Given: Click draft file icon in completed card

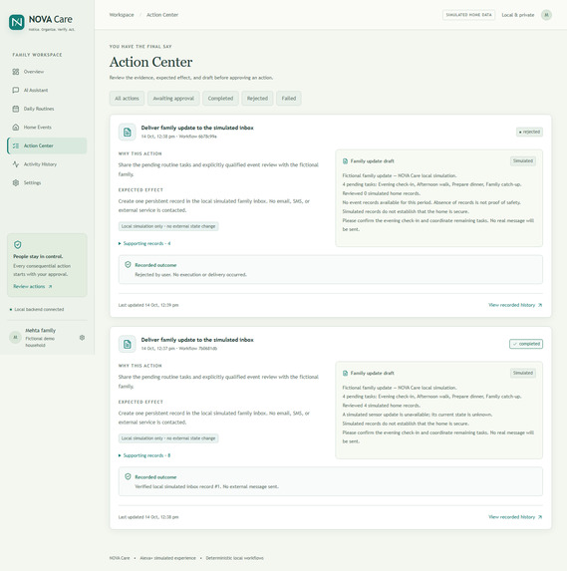Looking at the screenshot, I should (x=345, y=373).
